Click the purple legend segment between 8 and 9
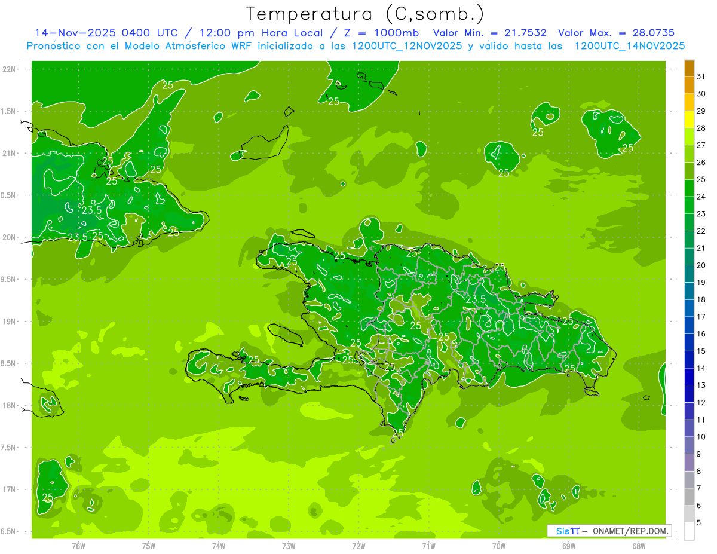 (689, 463)
